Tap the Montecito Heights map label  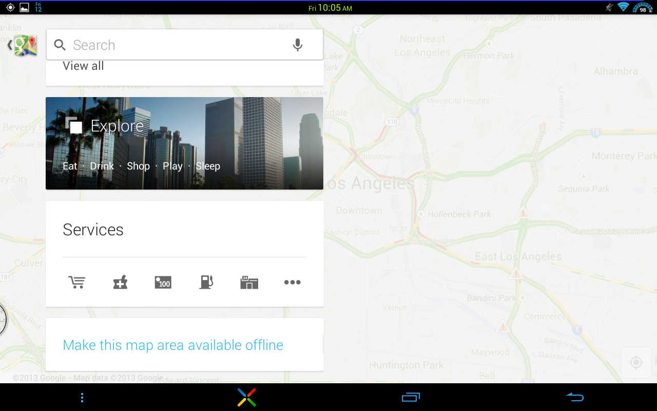(x=458, y=101)
